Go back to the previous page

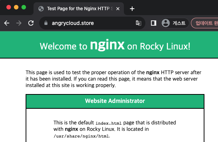(x=7, y=23)
